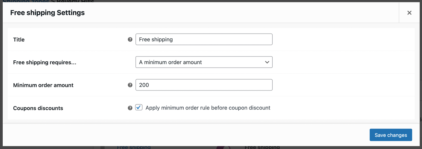Uncheck Apply minimum order rule checkbox
The image size is (422, 149).
tap(139, 108)
